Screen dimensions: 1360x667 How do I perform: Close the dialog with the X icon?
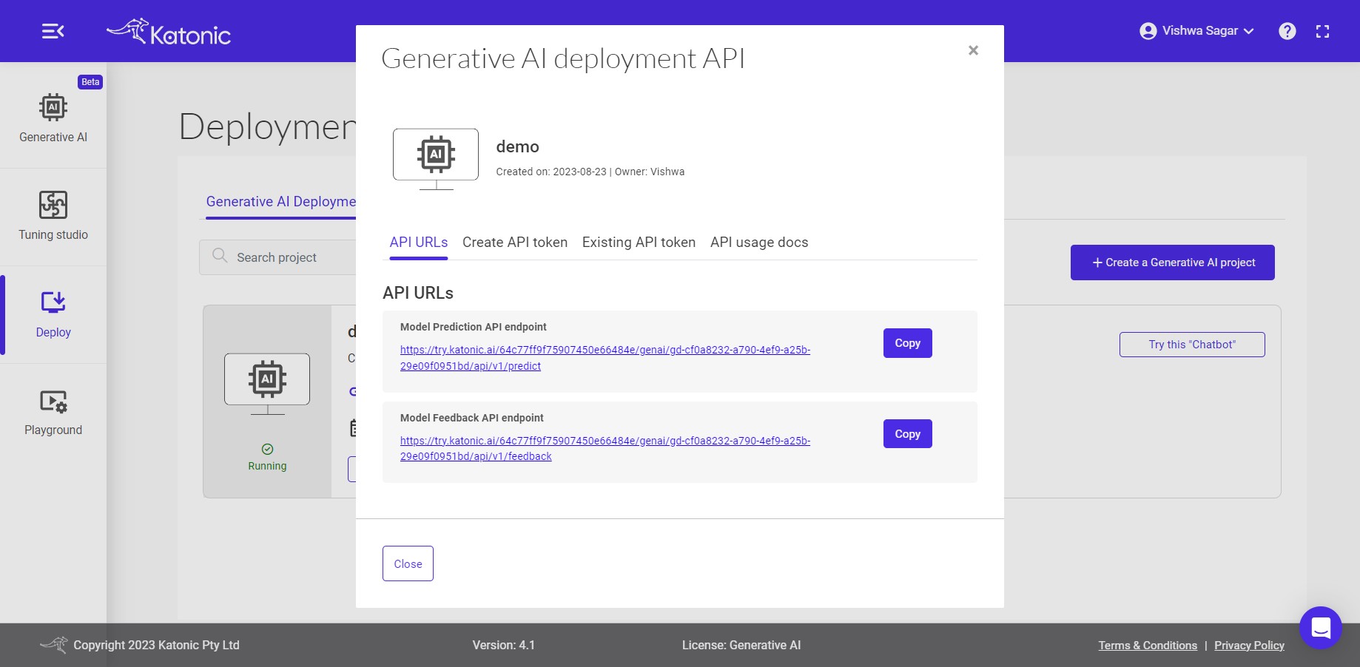[x=973, y=50]
